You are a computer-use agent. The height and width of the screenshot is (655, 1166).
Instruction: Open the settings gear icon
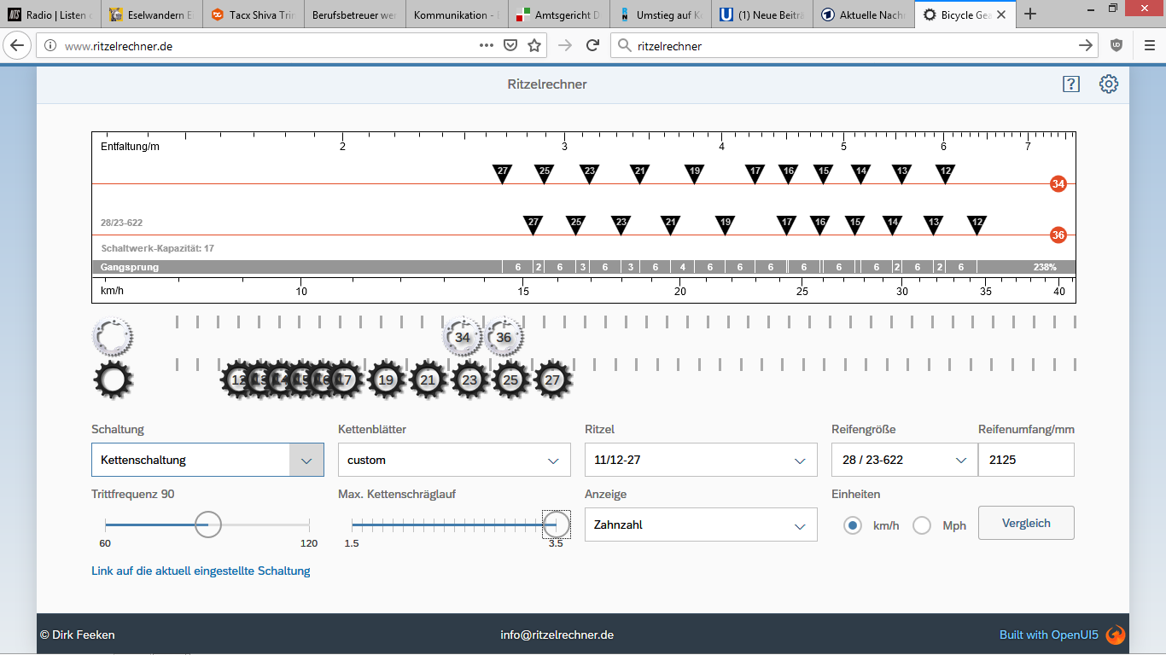pyautogui.click(x=1108, y=84)
